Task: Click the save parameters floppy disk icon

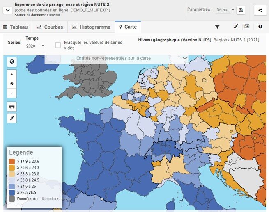Action: [241, 10]
